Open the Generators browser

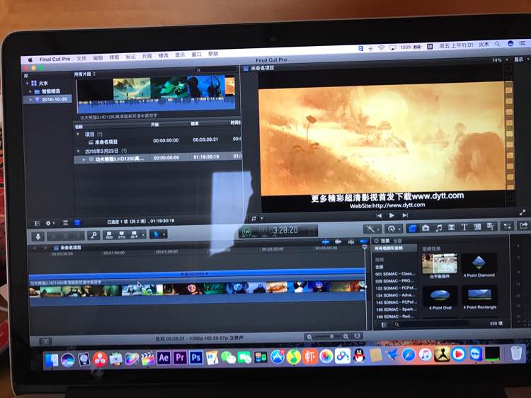pyautogui.click(x=477, y=227)
